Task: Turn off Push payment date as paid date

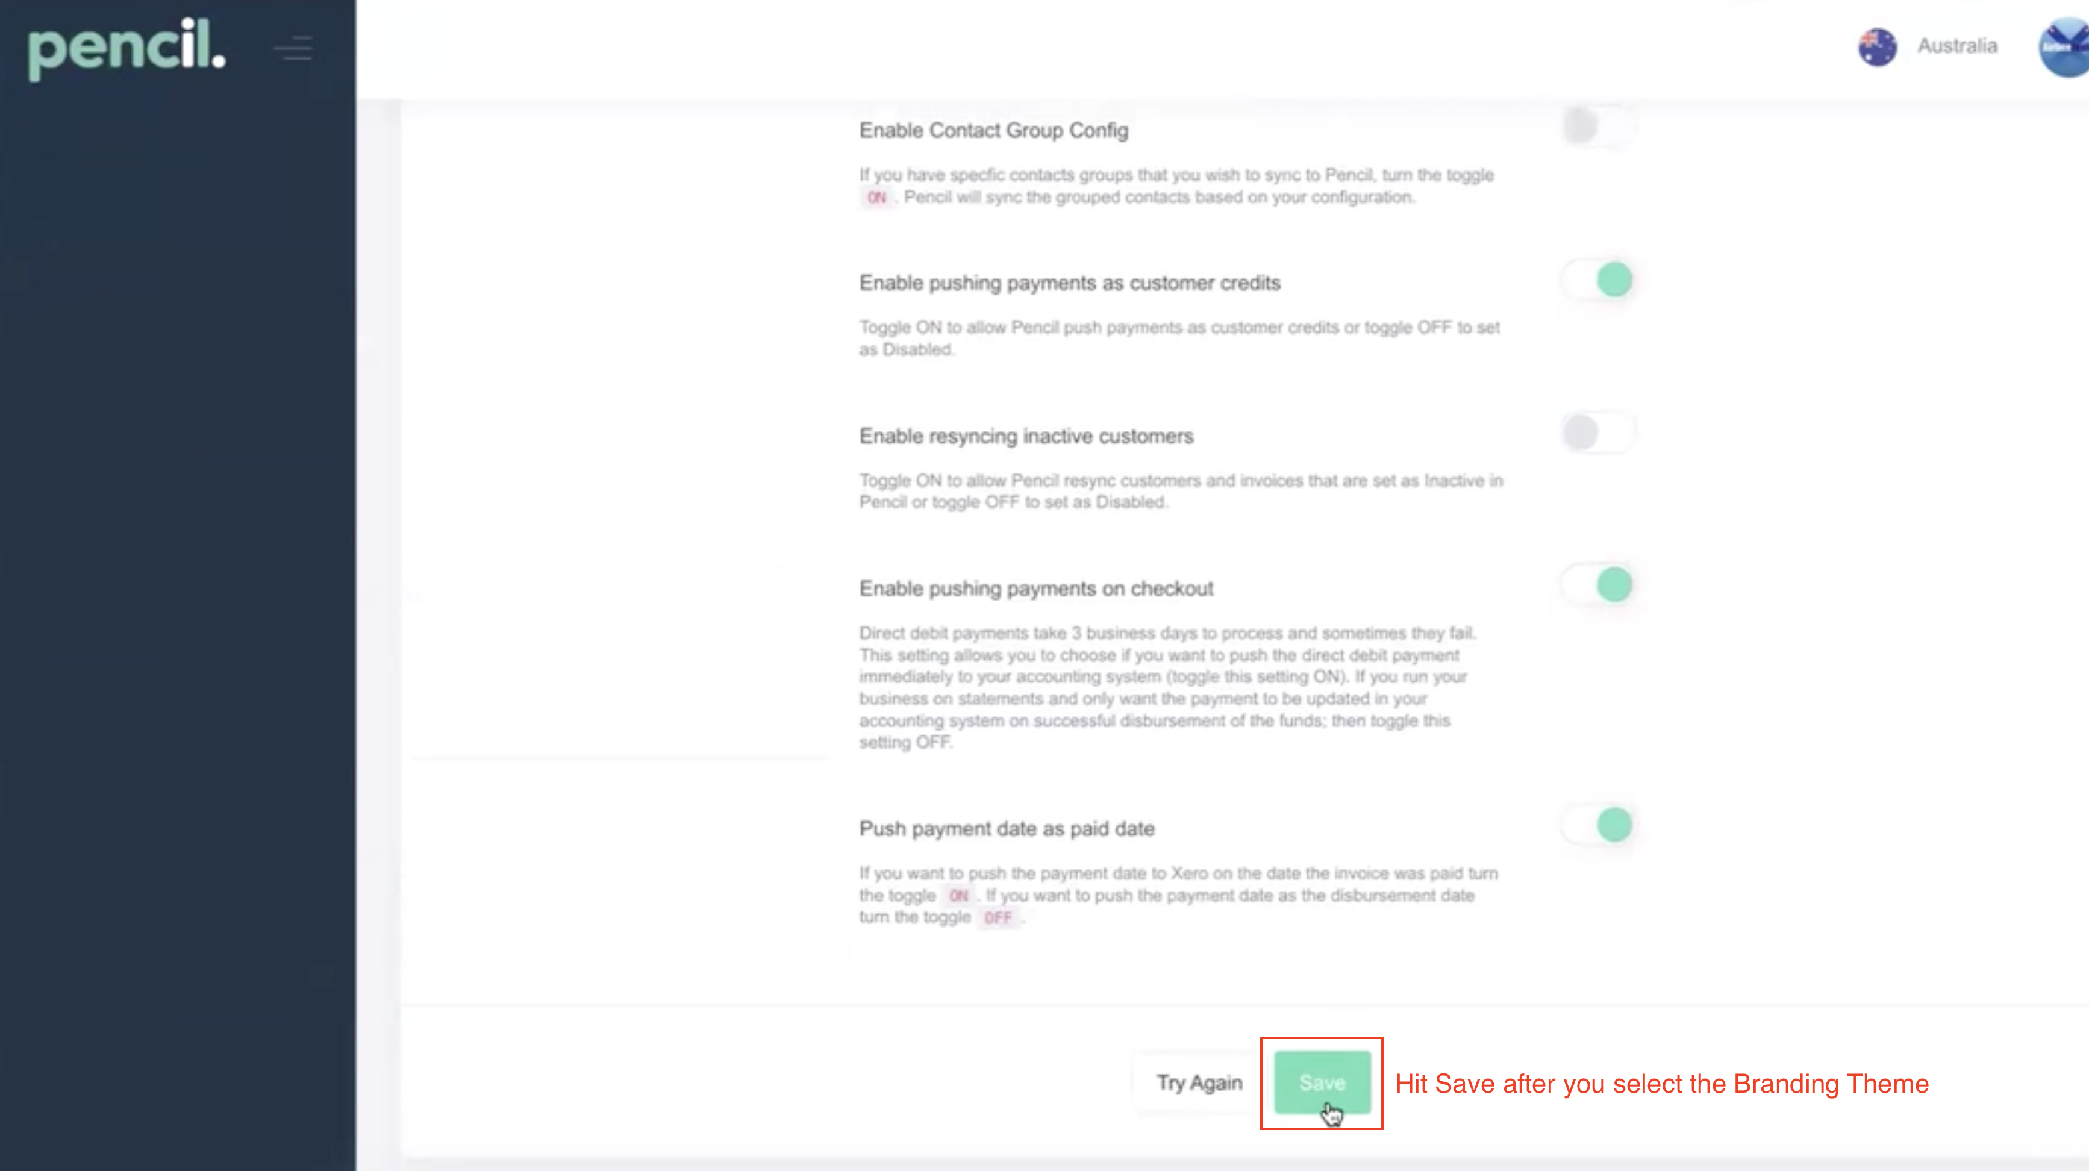Action: [x=1596, y=825]
